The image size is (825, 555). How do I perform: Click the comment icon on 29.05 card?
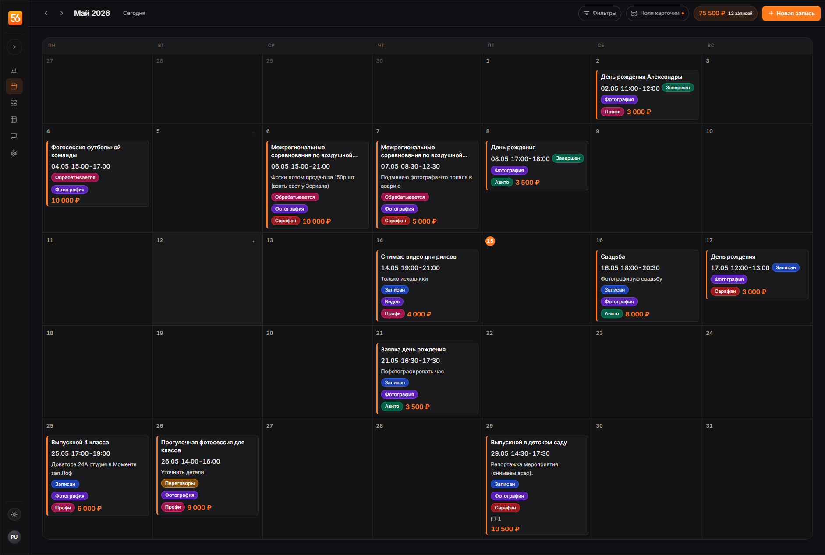pyautogui.click(x=493, y=519)
